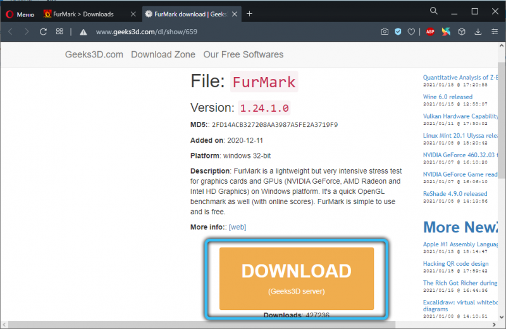Click the Platform windows 32-bit text
This screenshot has width=506, height=329.
click(247, 155)
